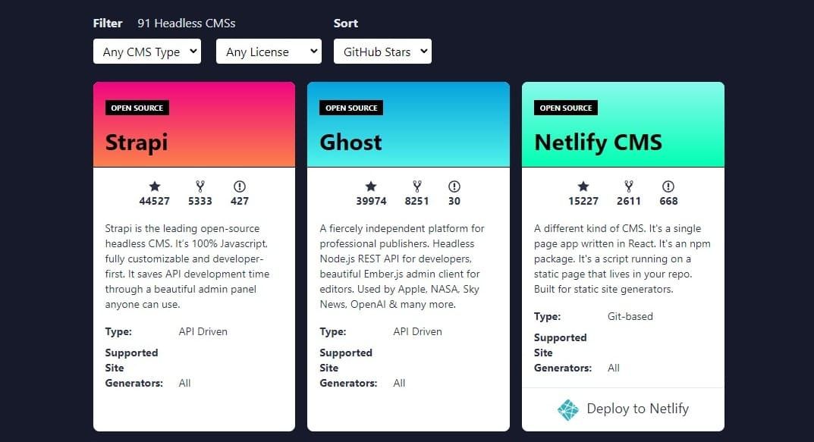Select the fork icon under Strapi
The width and height of the screenshot is (814, 442).
[x=199, y=187]
